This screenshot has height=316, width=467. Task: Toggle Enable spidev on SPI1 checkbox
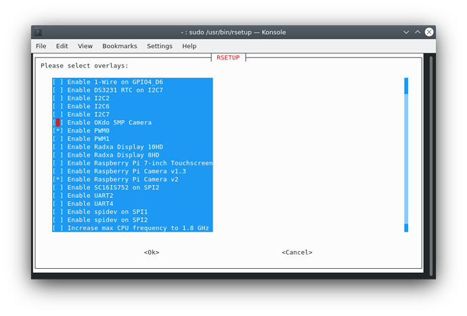[58, 212]
